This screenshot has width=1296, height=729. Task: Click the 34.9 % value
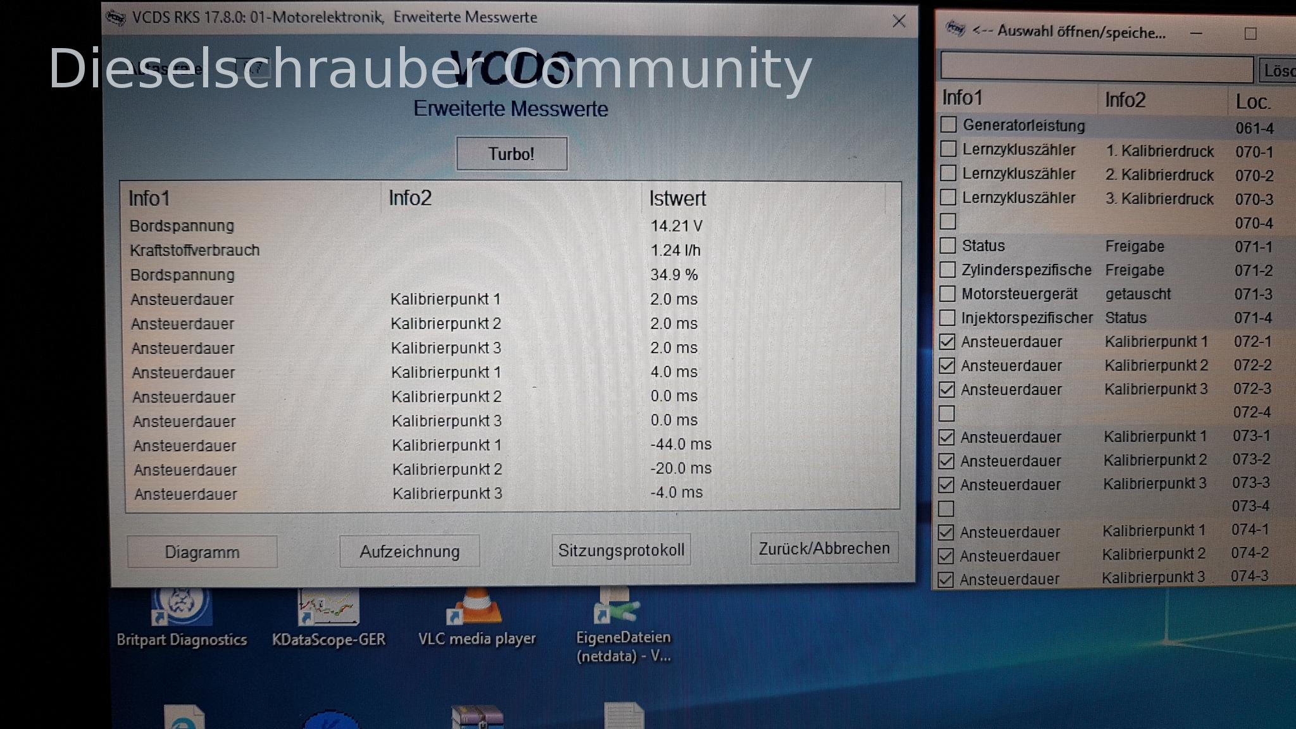point(675,275)
